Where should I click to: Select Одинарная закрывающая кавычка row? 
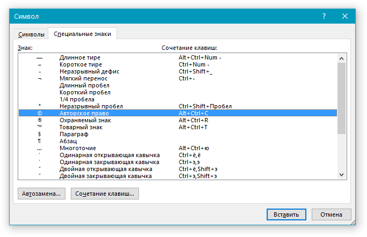[178, 162]
